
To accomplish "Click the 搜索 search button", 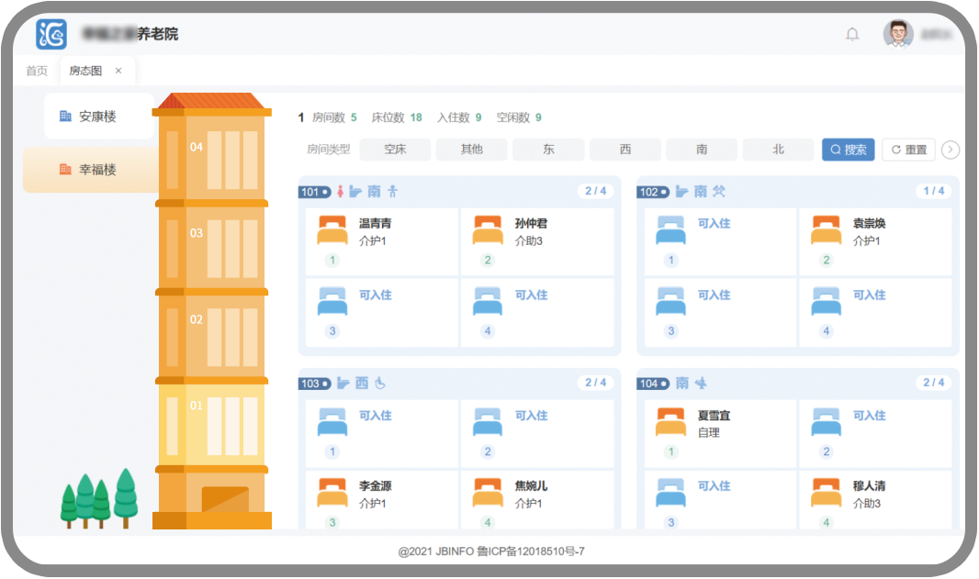I will [x=847, y=149].
